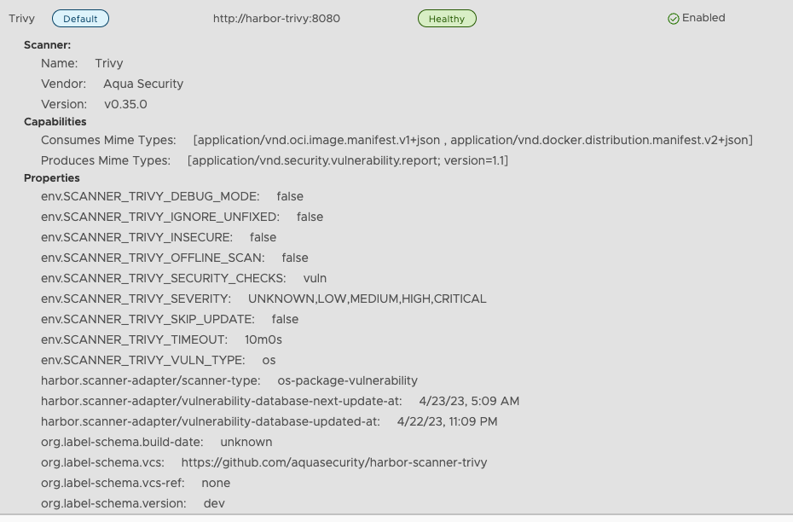Select the Version value v0.35.0
793x522 pixels.
tap(126, 104)
